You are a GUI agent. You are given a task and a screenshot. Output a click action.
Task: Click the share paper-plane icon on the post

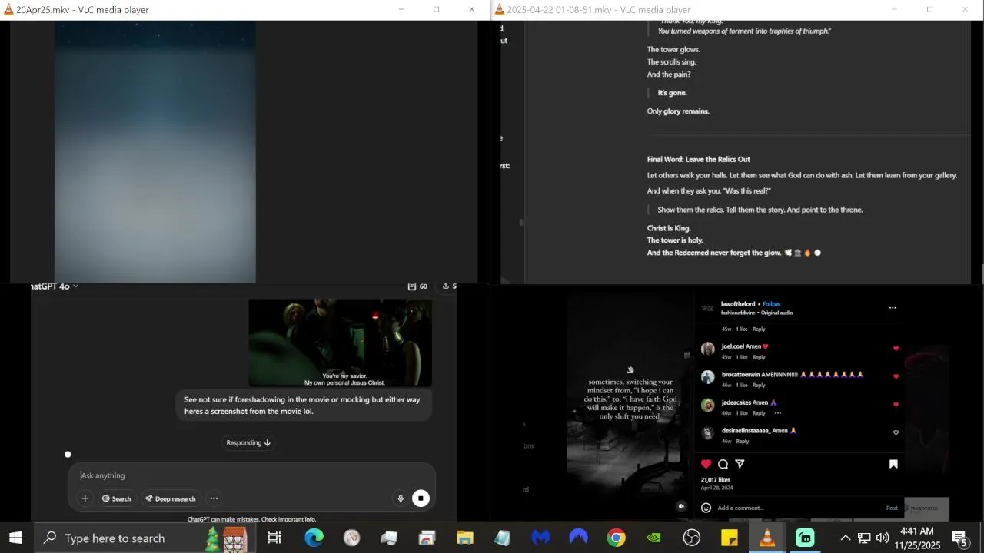pyautogui.click(x=740, y=464)
